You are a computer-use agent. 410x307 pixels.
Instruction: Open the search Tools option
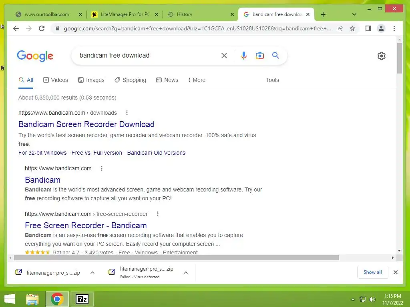click(272, 80)
